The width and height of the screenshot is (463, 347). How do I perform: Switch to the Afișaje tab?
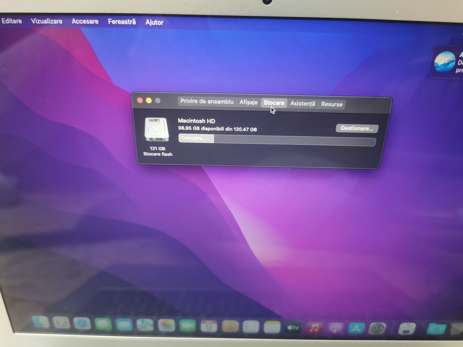[x=248, y=102]
